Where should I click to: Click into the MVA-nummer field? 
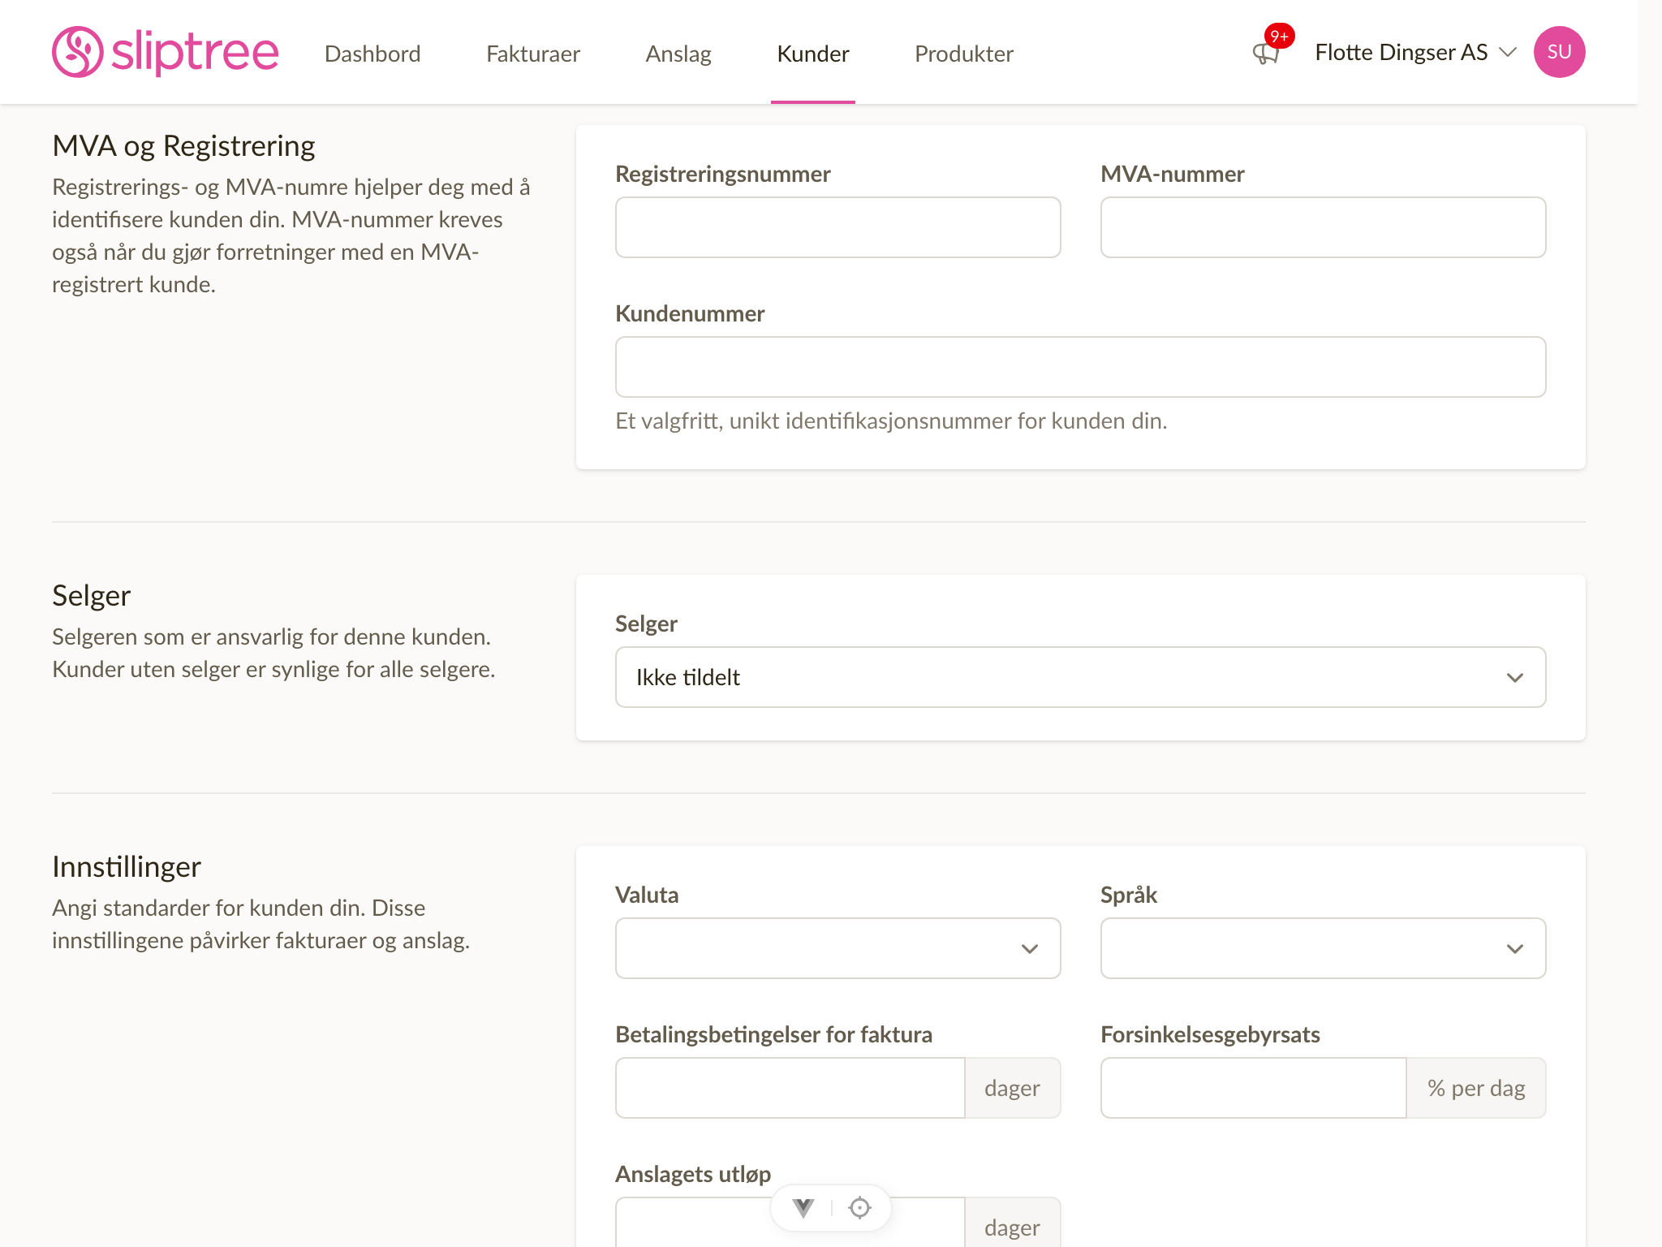coord(1323,227)
